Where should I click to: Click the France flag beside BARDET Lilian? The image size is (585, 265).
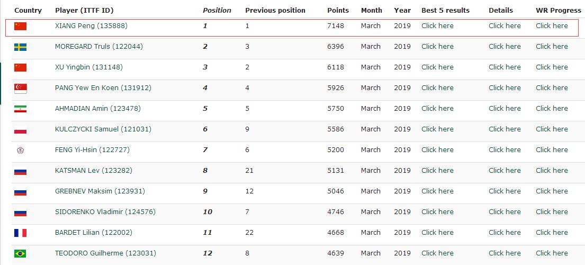click(20, 233)
